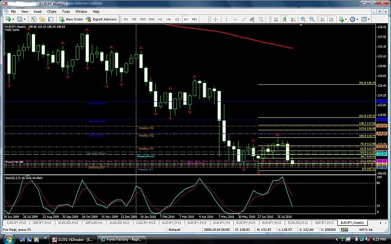Open the File menu

[x=13, y=11]
